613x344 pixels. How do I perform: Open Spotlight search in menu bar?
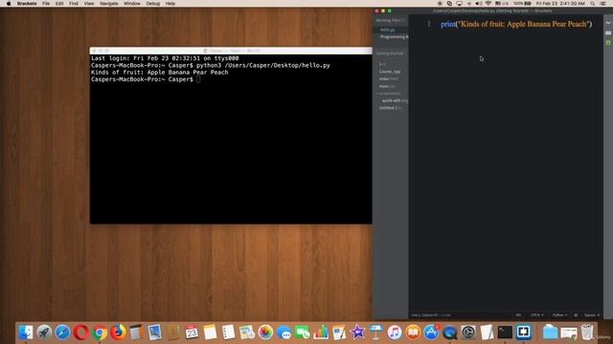click(593, 4)
